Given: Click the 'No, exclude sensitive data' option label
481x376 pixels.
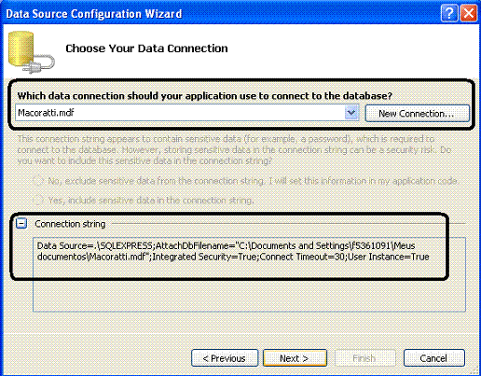Looking at the screenshot, I should pyautogui.click(x=253, y=181).
